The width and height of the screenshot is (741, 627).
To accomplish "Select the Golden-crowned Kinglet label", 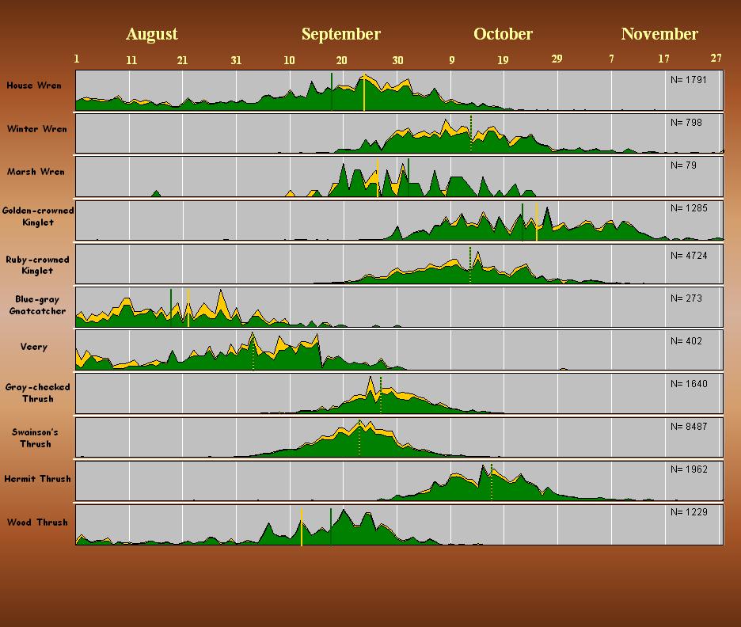I will point(38,216).
